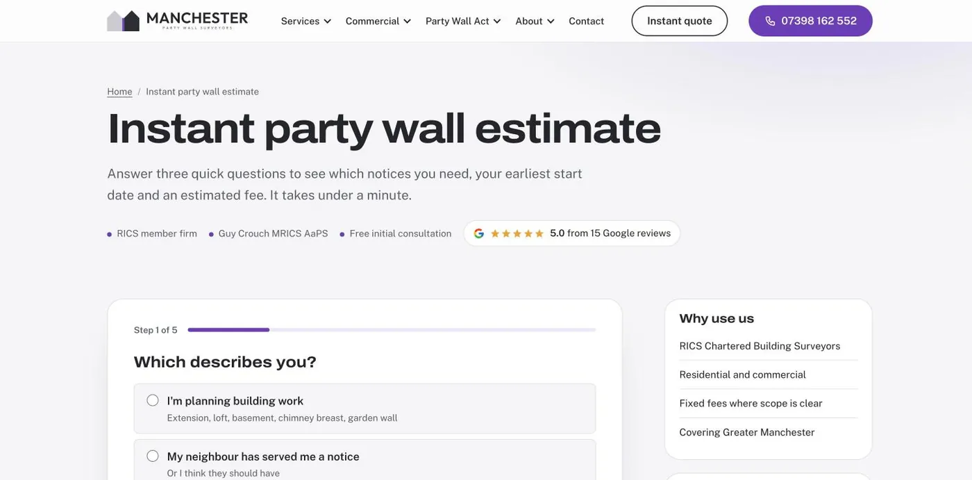Click the Google G logo in reviews badge

pos(478,233)
